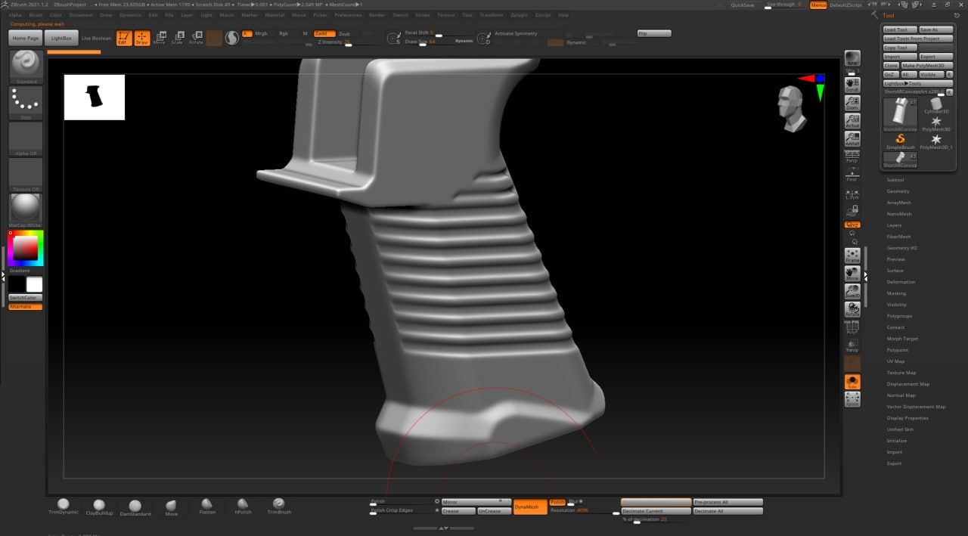Select the Flatten brush
Viewport: 968px width, 536px height.
207,507
